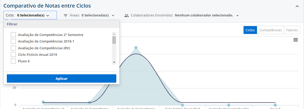Screen dimensions: 304x109
Task: Check Avaliação de Competências 2º Semestre
Action: 13,35
